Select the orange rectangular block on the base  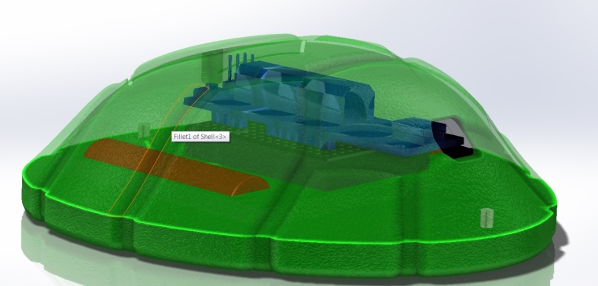[x=176, y=167]
